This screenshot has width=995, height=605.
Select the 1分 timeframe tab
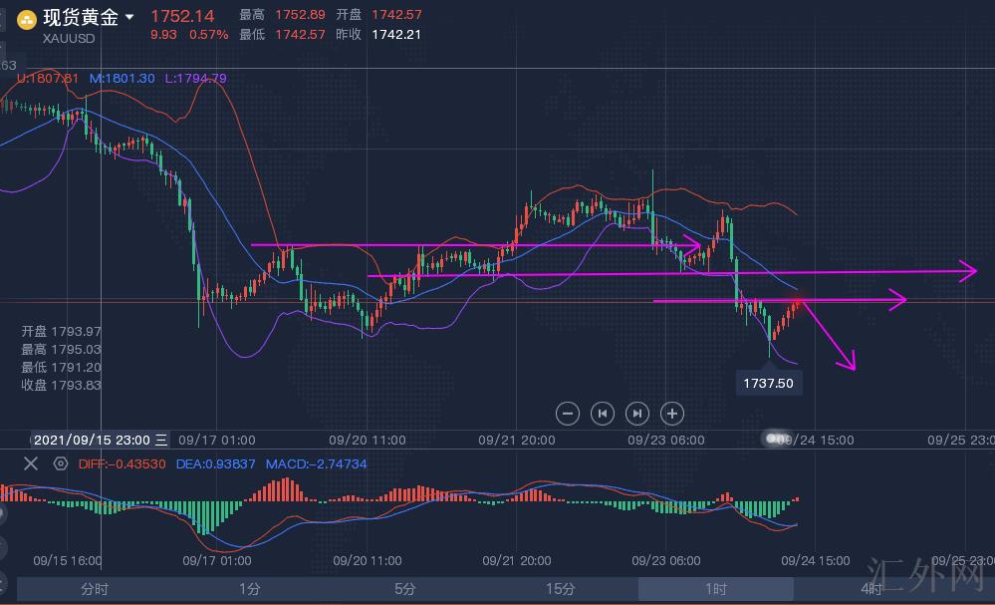(250, 589)
